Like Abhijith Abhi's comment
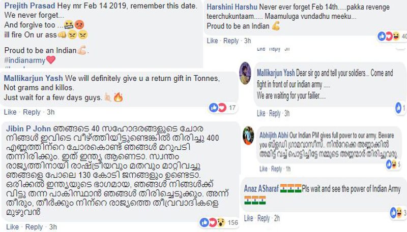Viewport: 407px width, 232px height. 261,169
